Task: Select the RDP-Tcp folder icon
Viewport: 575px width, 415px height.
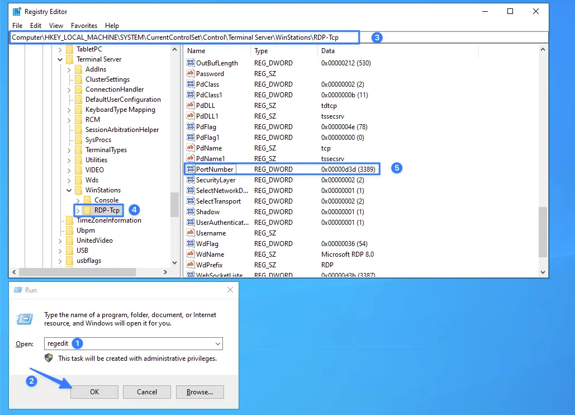Action: tap(87, 210)
